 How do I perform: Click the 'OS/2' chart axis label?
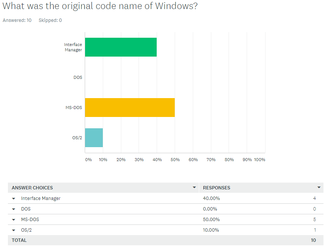(77, 138)
